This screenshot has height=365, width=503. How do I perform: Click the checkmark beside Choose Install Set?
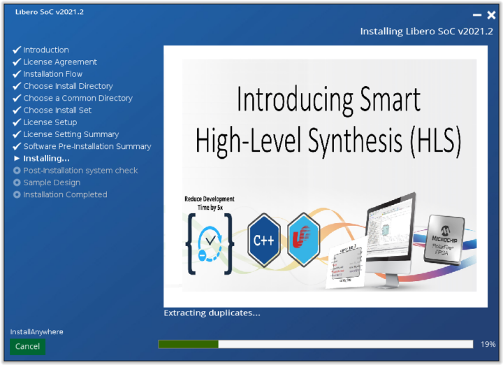[17, 110]
